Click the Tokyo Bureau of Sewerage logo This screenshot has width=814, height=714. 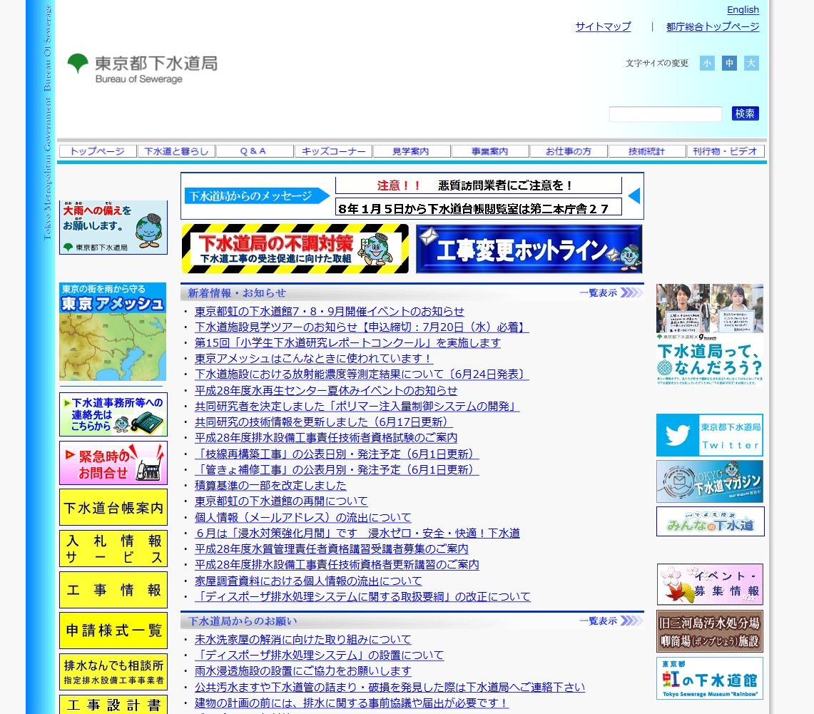(142, 69)
